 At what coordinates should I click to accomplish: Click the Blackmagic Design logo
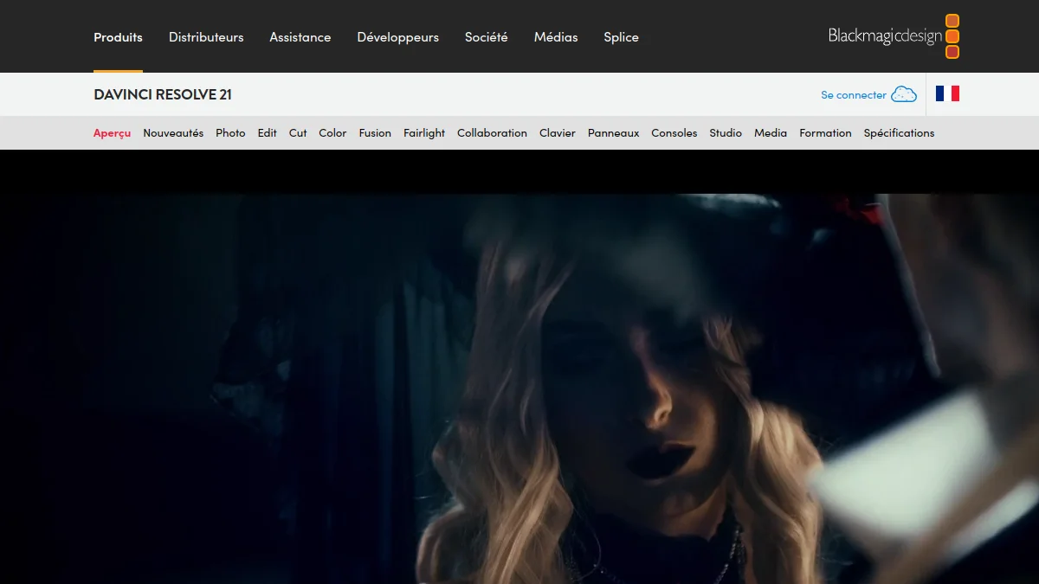894,36
